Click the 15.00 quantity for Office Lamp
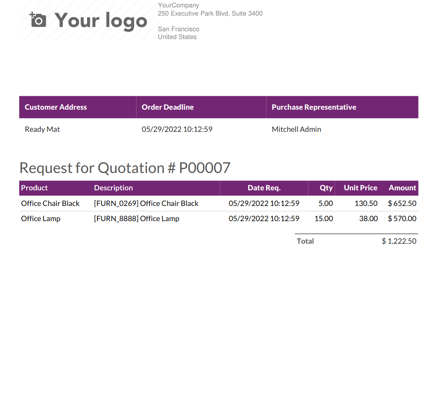 click(324, 219)
